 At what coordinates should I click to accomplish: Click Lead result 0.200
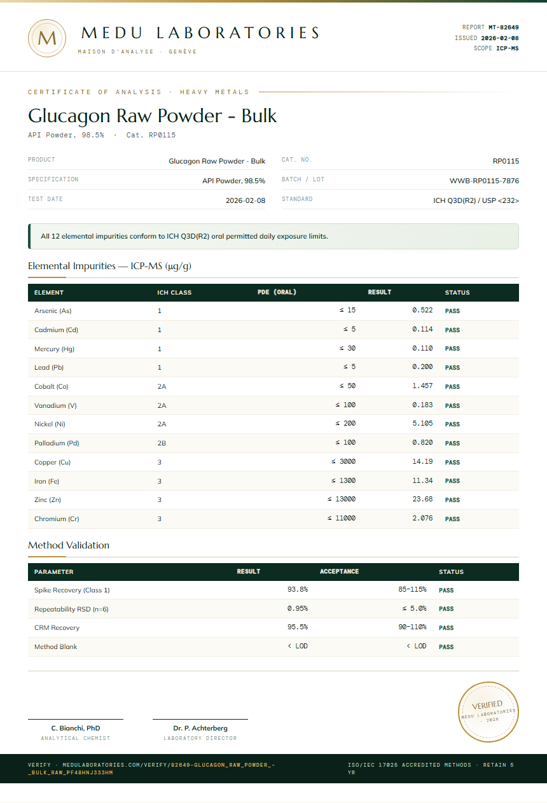click(x=422, y=367)
